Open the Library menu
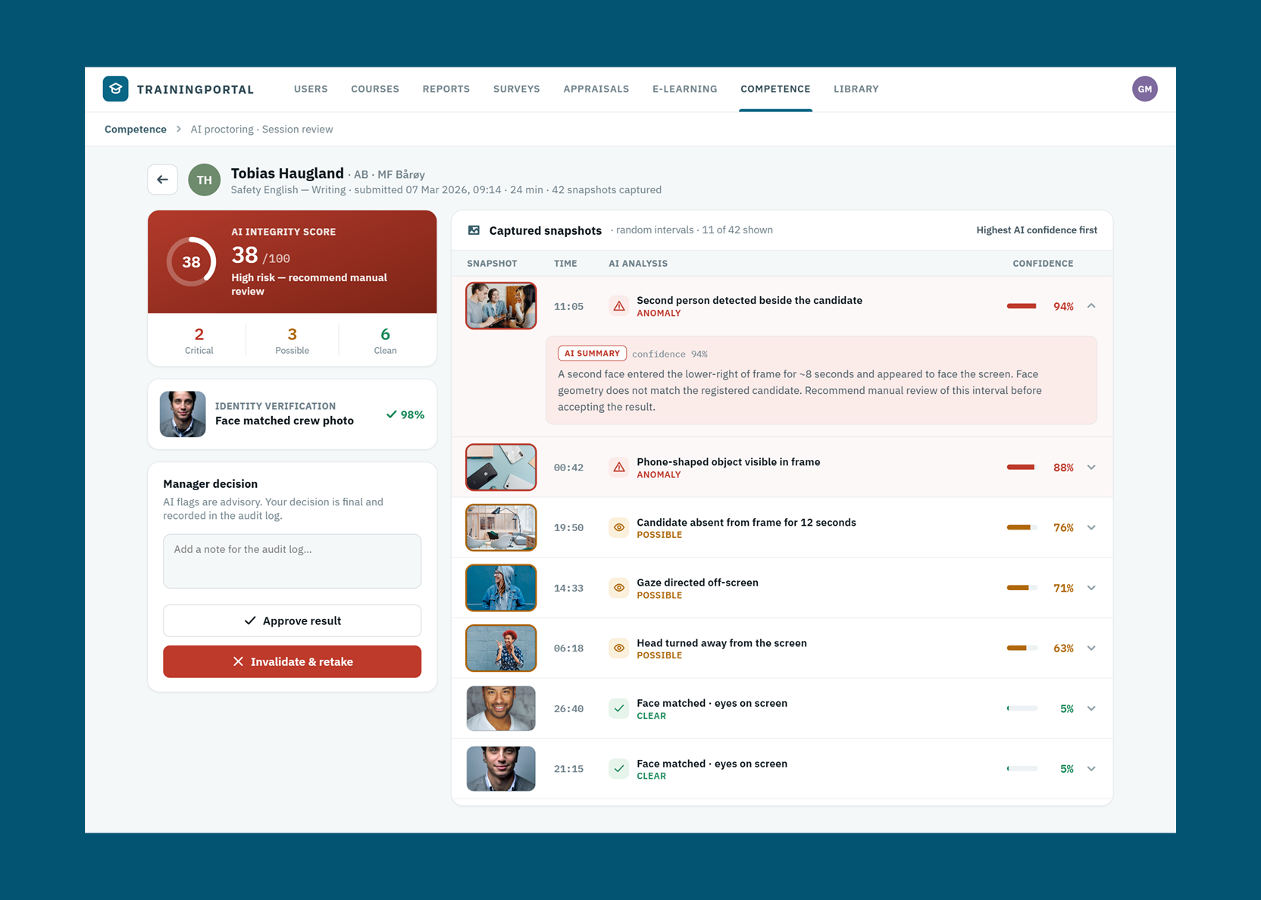This screenshot has width=1261, height=900. pos(856,89)
